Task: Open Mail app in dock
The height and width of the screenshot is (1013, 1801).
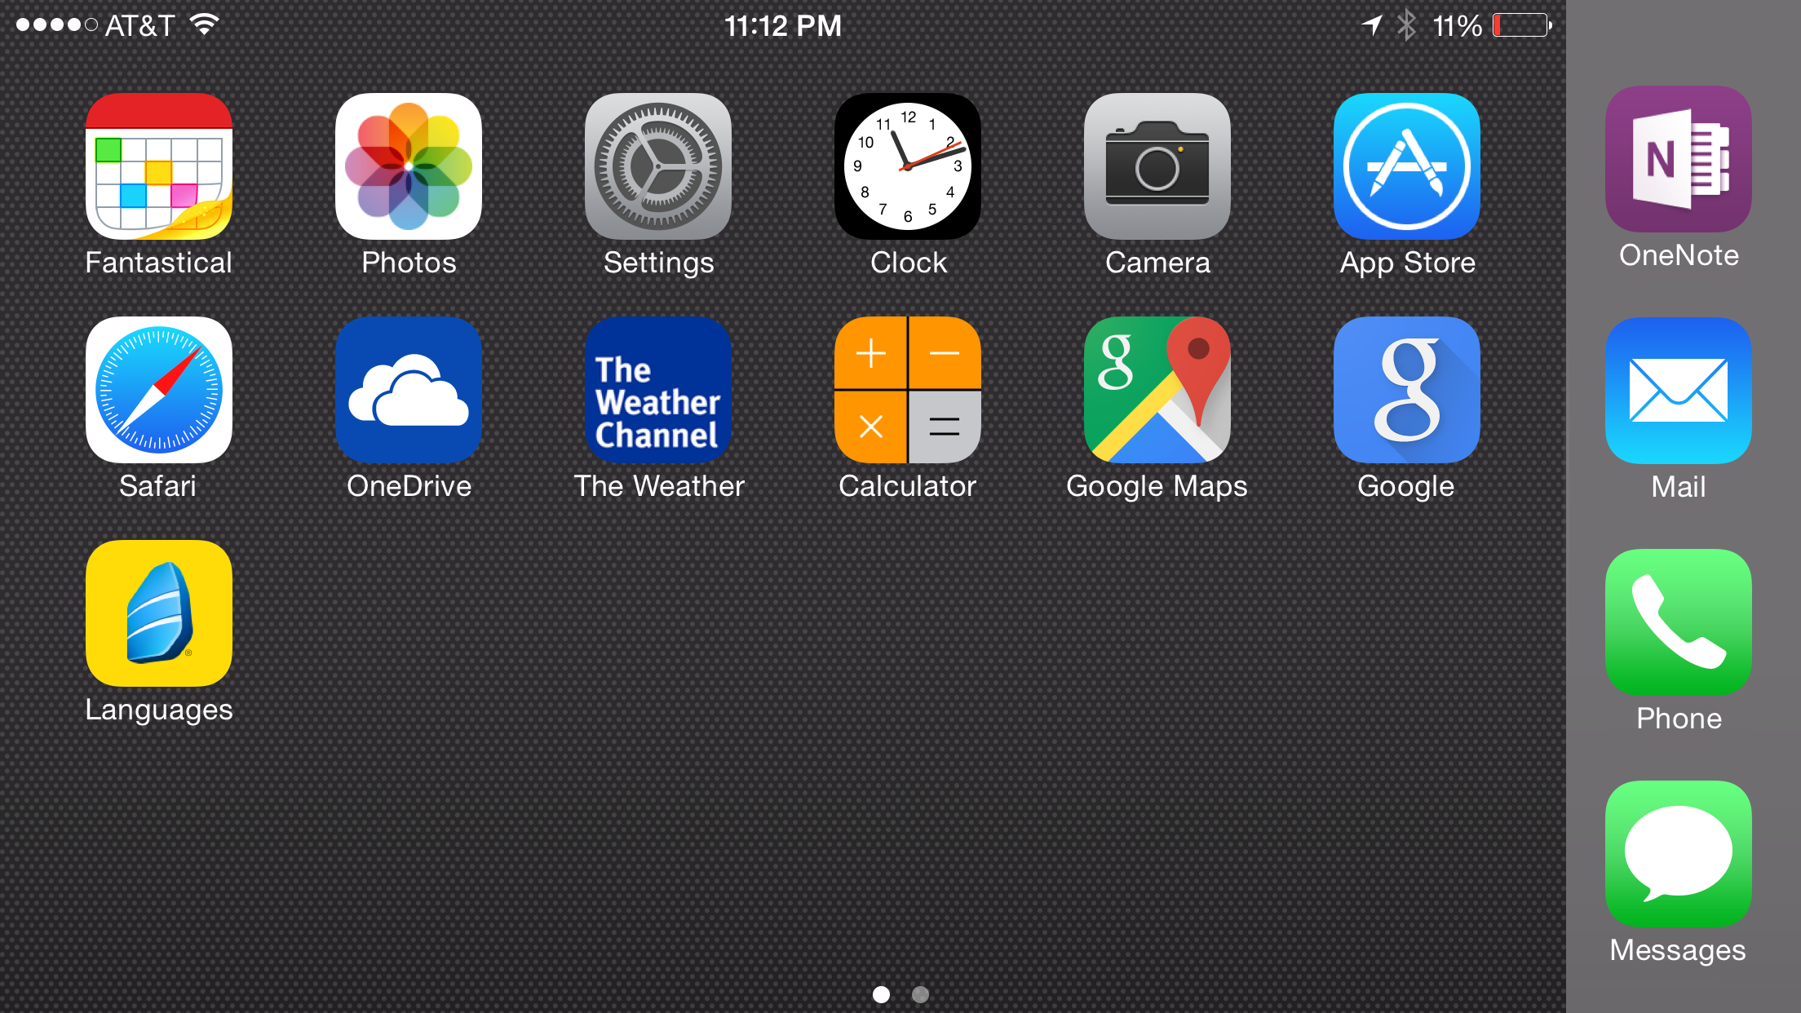Action: pos(1679,407)
